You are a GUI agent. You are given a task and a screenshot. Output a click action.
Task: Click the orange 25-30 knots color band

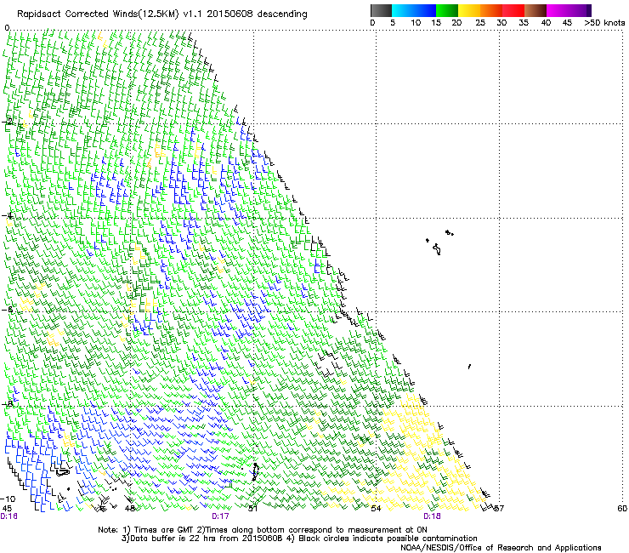491,10
